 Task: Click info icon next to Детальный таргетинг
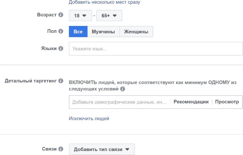click(x=61, y=81)
